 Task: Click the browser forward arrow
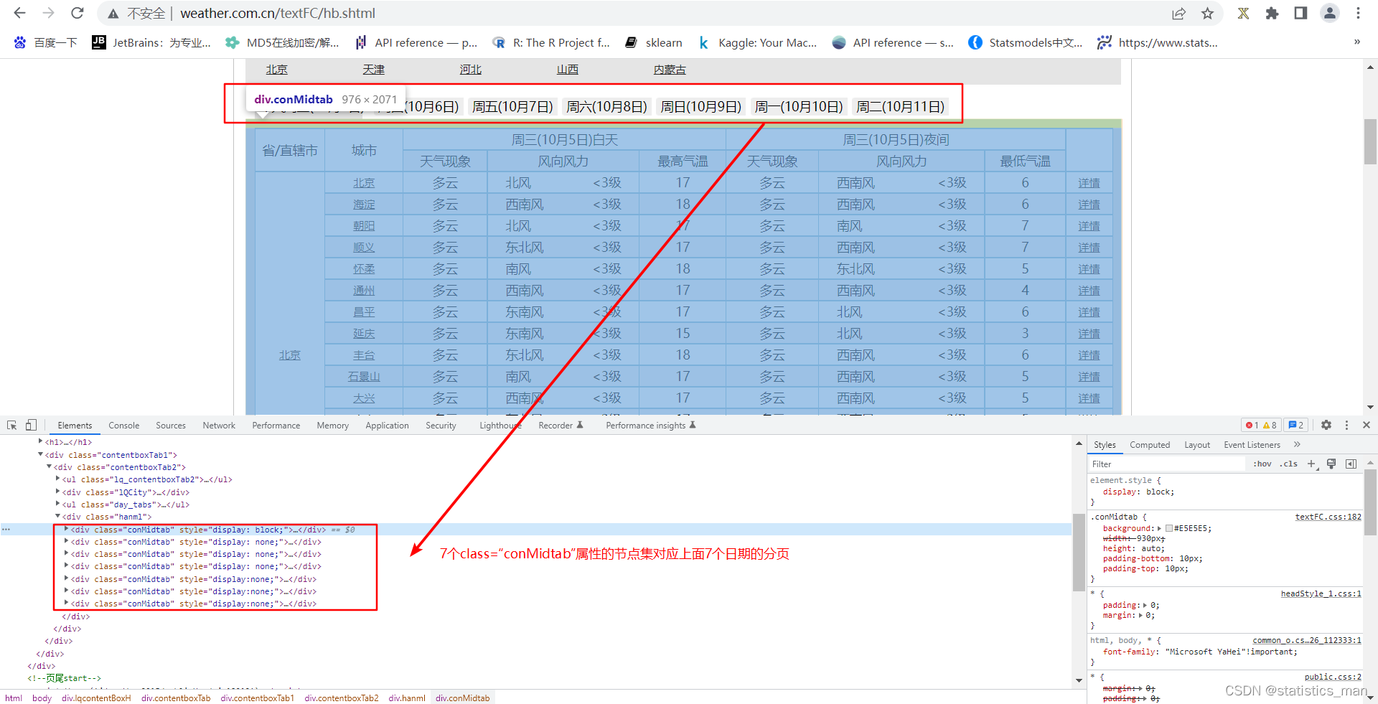pyautogui.click(x=48, y=13)
